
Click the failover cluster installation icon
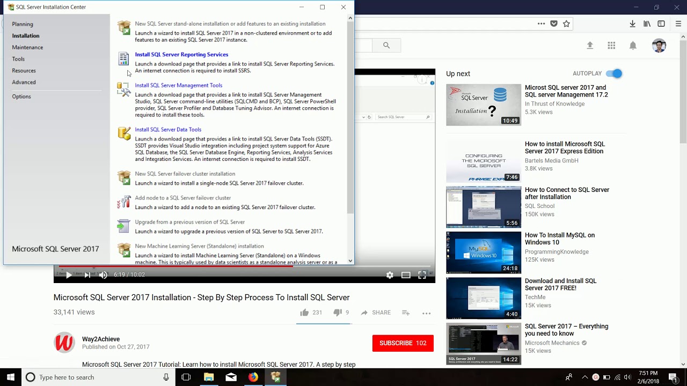124,177
